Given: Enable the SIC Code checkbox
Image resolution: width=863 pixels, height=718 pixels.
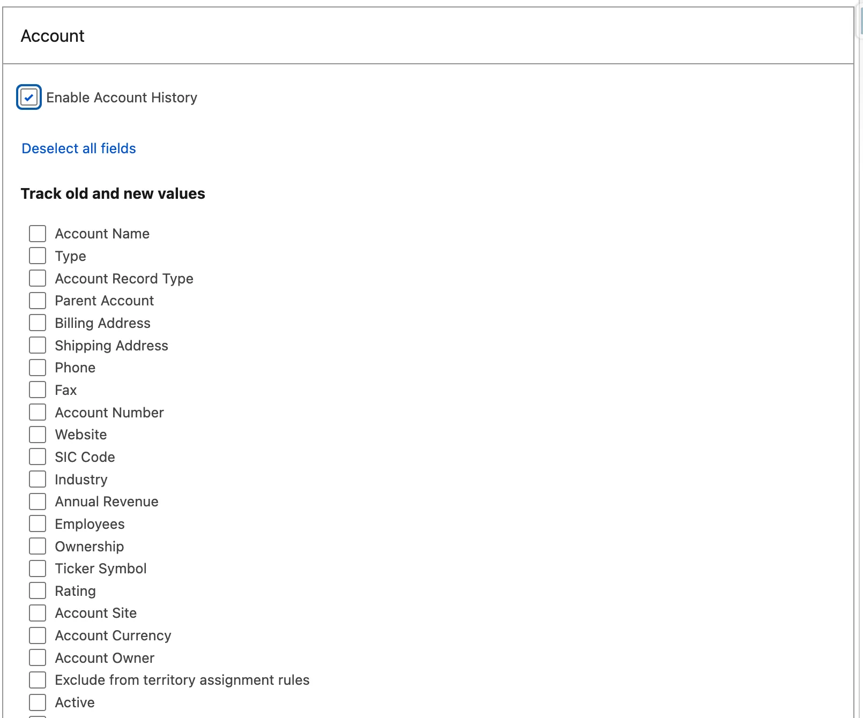Looking at the screenshot, I should pyautogui.click(x=38, y=457).
